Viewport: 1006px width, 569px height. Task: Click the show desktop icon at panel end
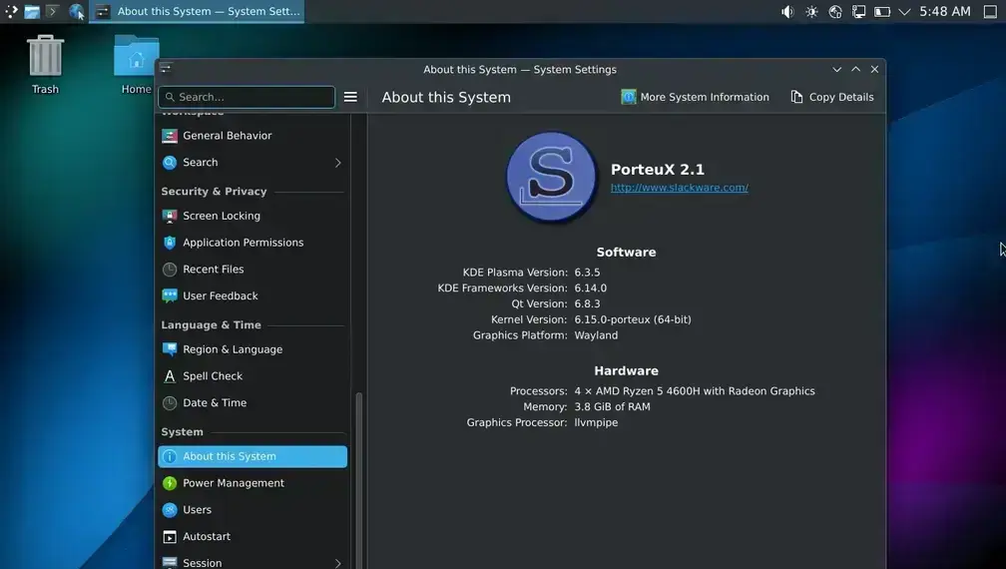point(990,12)
